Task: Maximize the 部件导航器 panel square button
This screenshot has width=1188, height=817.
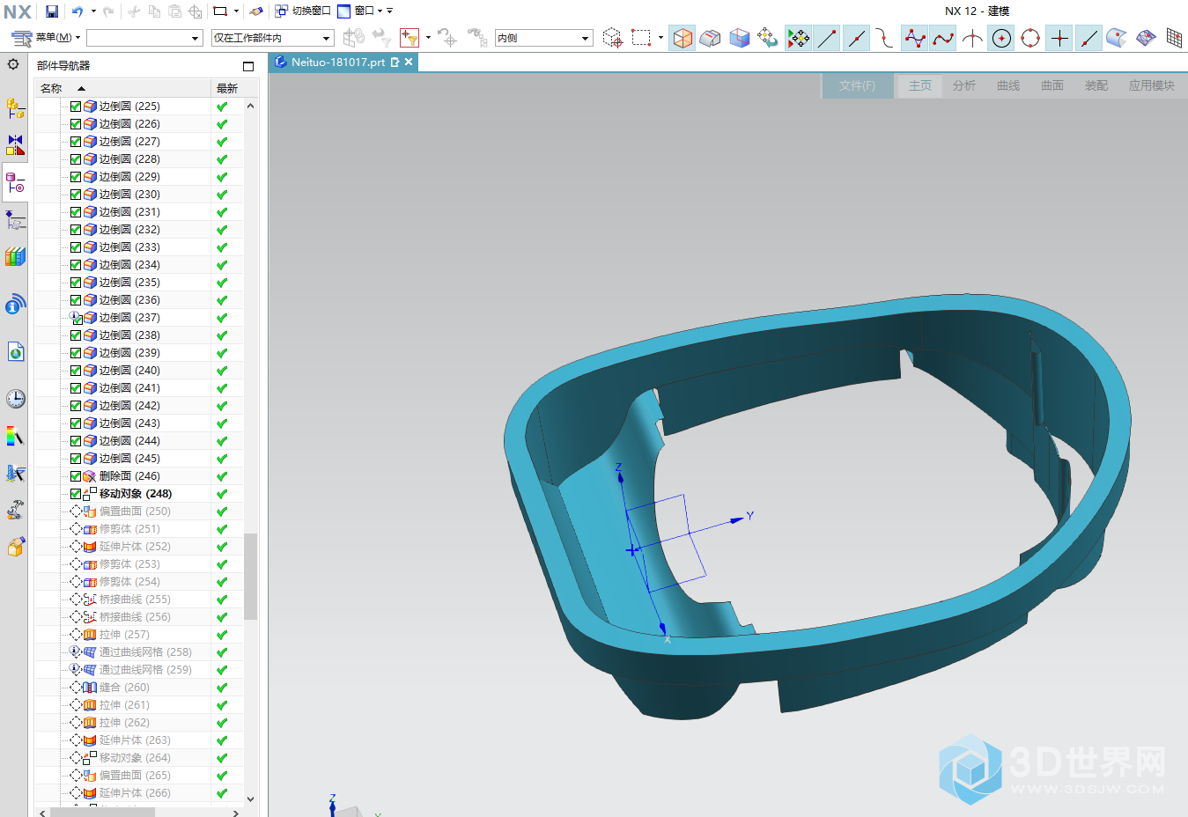Action: [x=248, y=66]
